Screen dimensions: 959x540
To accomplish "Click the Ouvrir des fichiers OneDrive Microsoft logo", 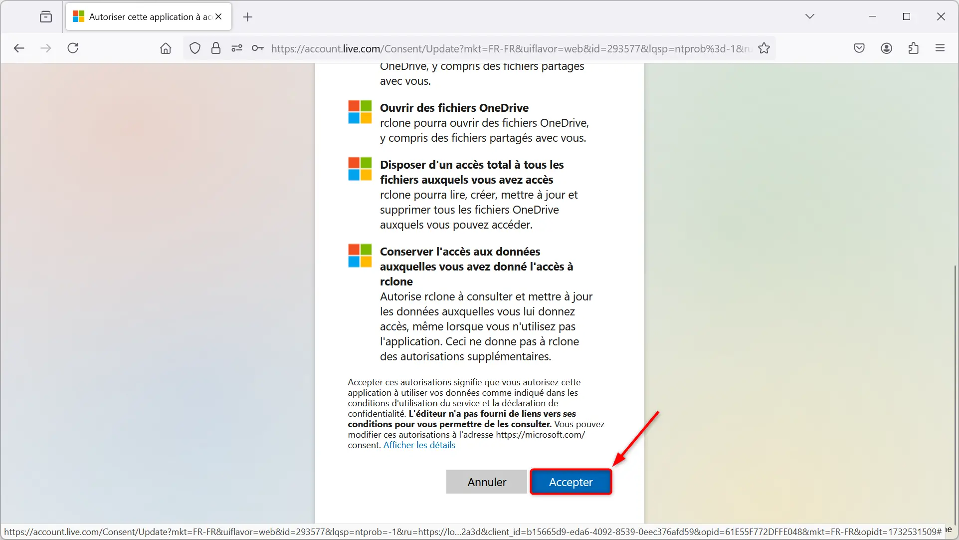I will (360, 112).
